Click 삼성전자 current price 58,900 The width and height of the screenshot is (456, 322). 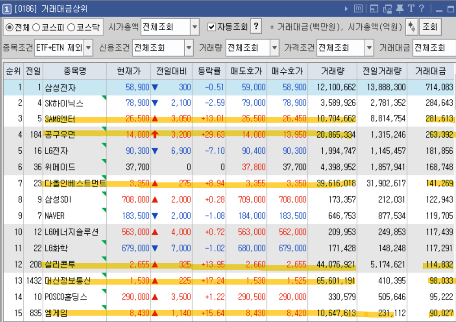(137, 87)
